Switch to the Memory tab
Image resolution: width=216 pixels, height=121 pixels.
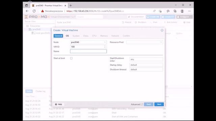(104, 36)
